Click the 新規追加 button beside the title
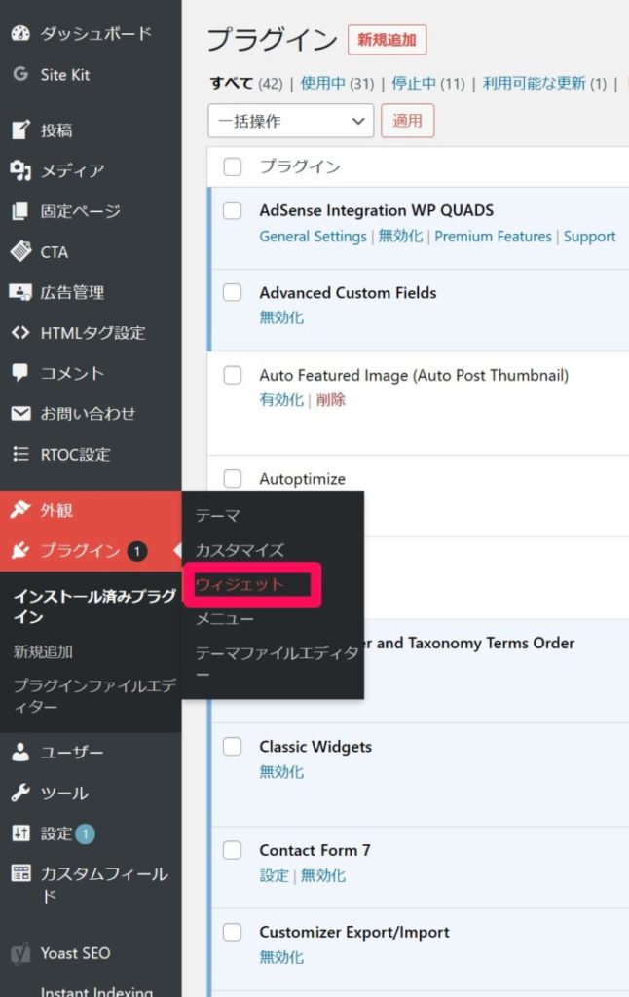This screenshot has width=629, height=997. pos(387,40)
